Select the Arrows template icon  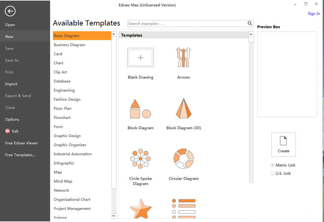(x=183, y=57)
